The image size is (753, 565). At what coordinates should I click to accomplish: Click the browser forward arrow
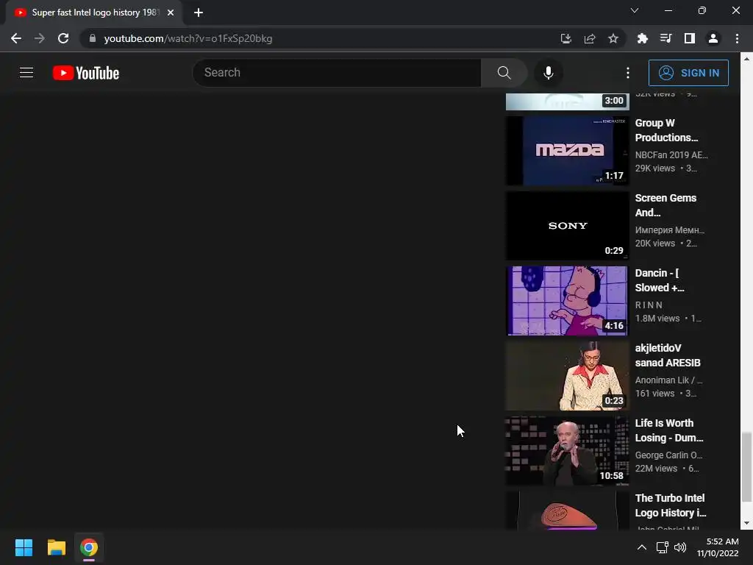40,38
